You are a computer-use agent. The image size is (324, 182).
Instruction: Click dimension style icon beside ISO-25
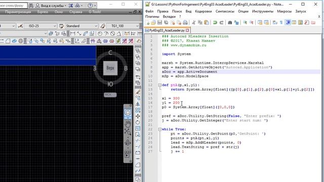20,26
